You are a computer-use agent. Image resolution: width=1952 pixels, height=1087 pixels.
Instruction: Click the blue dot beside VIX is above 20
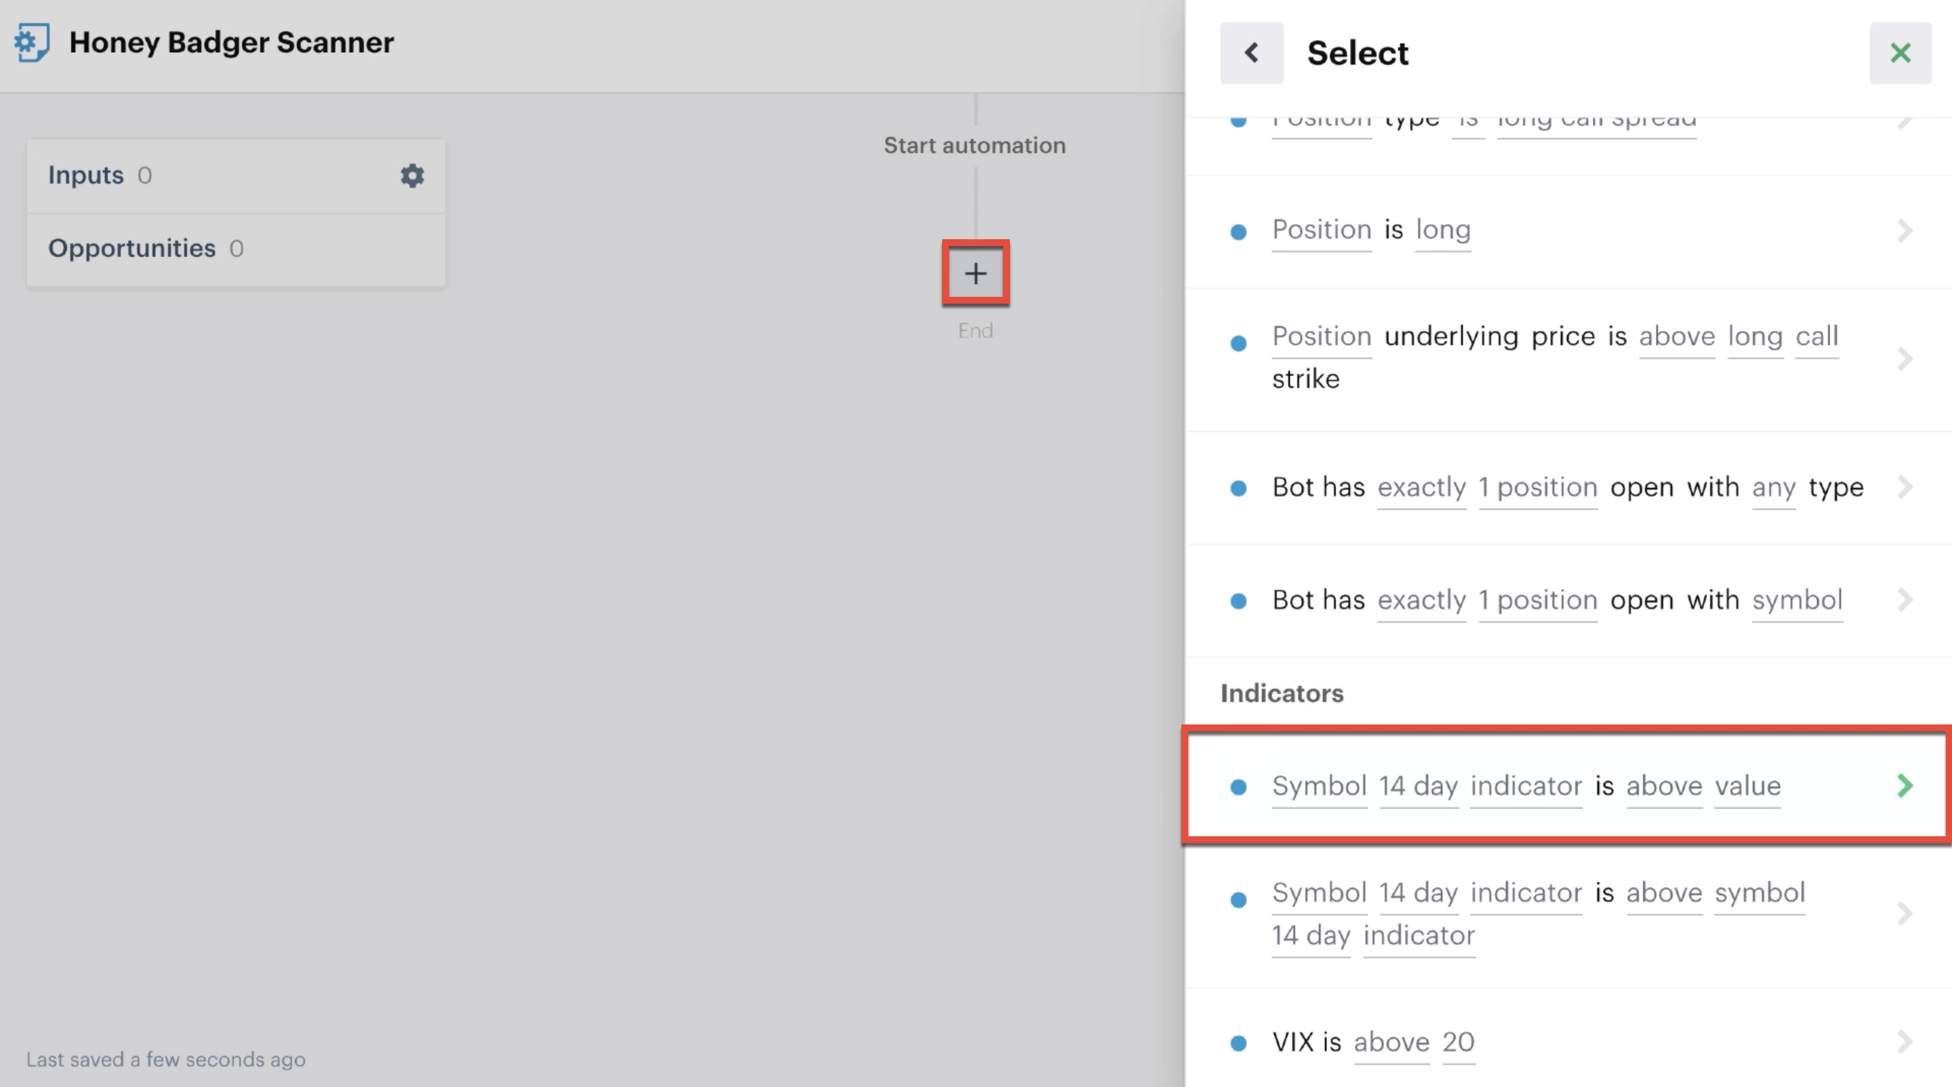pos(1238,1043)
